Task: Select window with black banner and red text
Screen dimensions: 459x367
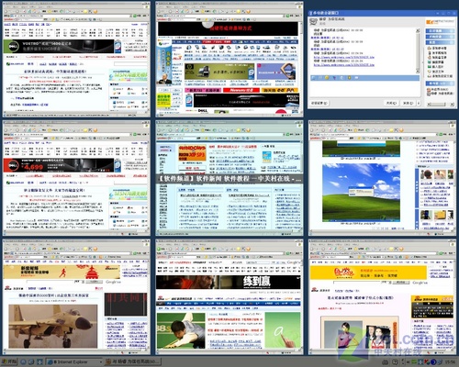Action: coord(229,60)
